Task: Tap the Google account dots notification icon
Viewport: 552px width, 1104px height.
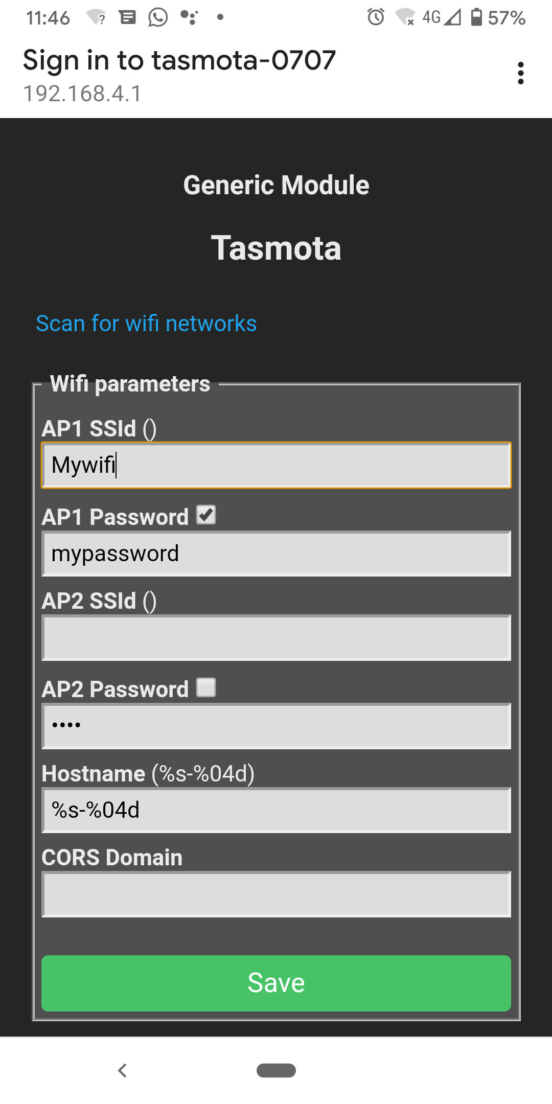Action: tap(189, 17)
